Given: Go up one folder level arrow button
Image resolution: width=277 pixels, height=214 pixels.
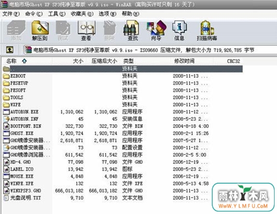Looking at the screenshot, I should coord(10,50).
